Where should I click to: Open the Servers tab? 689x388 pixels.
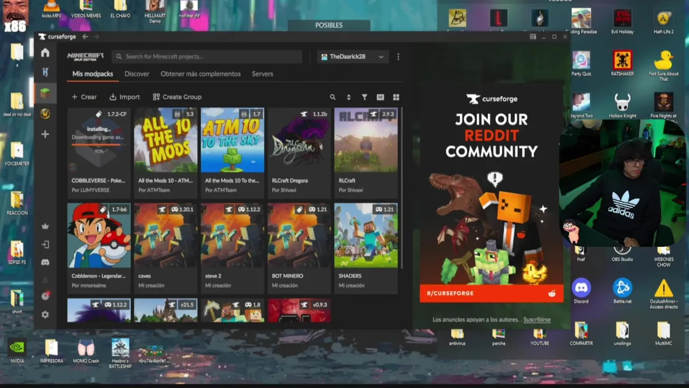coord(262,74)
